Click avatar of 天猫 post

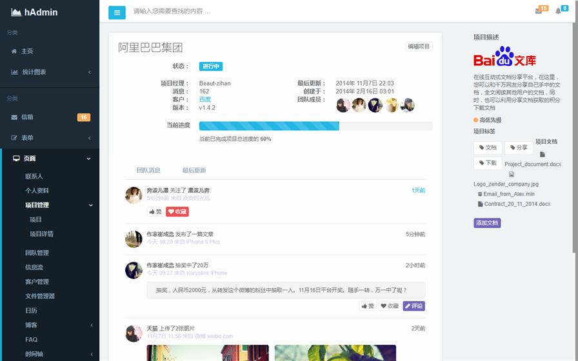click(x=134, y=333)
